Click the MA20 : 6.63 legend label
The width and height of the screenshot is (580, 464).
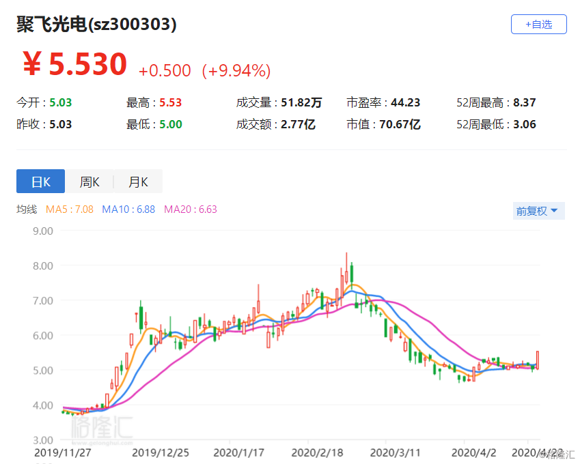(191, 209)
